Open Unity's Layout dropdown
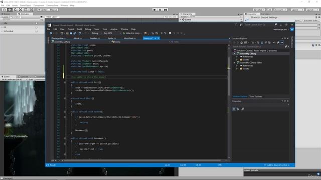The height and width of the screenshot is (180, 321). coord(312,10)
